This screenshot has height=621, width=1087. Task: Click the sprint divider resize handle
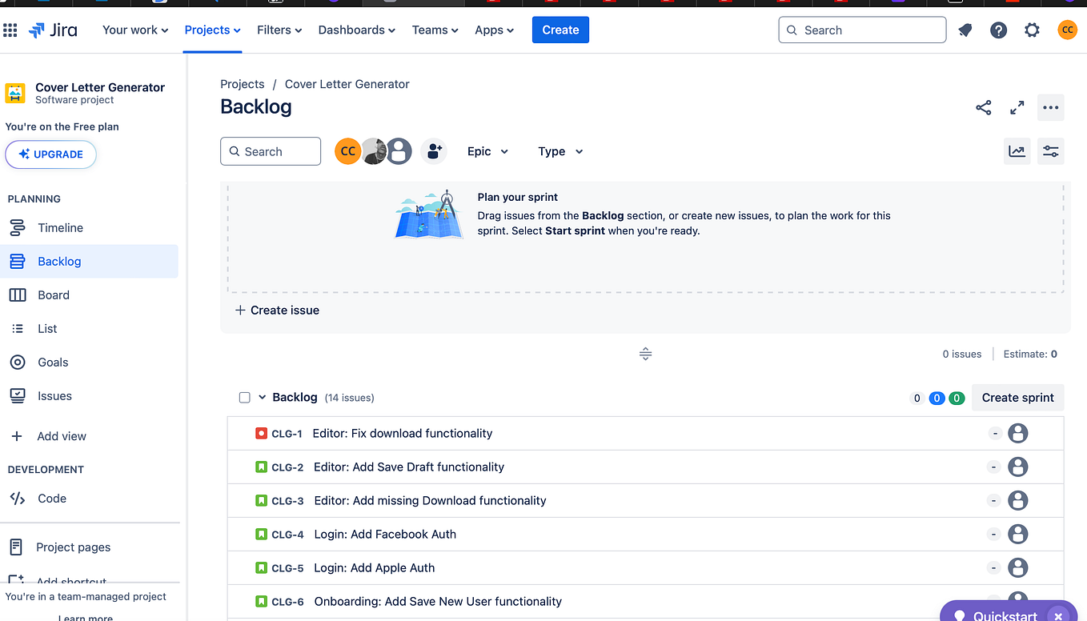pos(646,354)
